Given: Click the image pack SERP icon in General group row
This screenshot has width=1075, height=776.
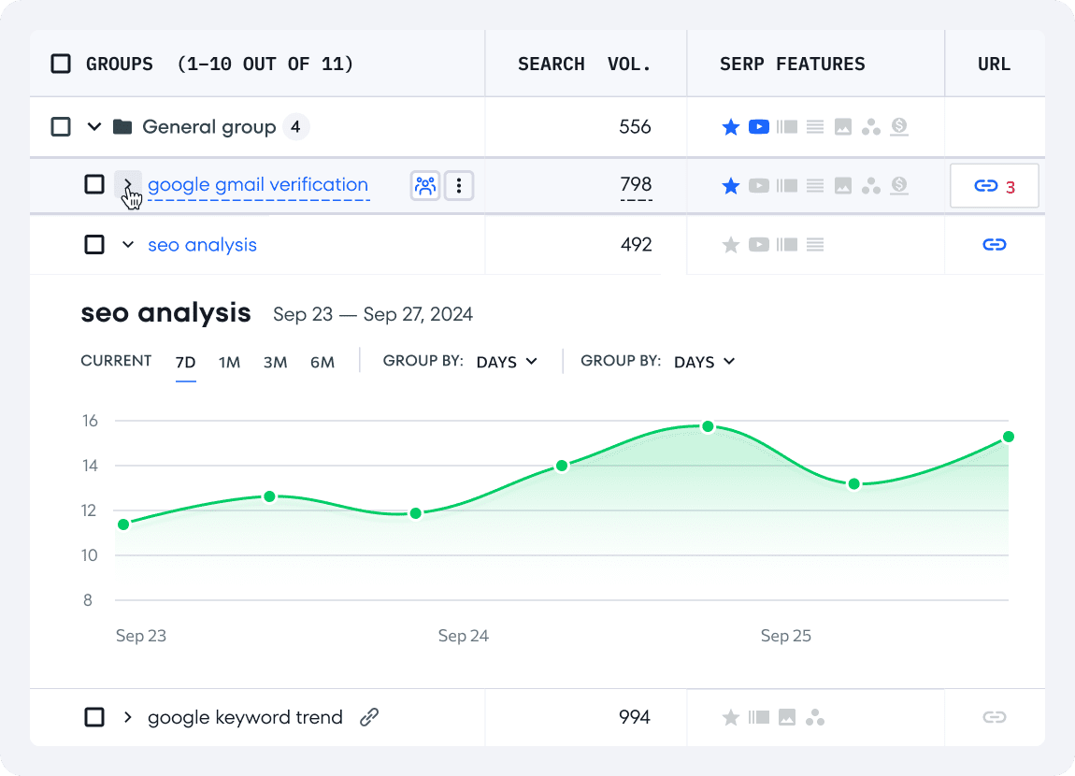Looking at the screenshot, I should point(843,126).
